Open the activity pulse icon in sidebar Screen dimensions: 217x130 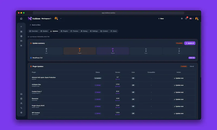pyautogui.click(x=21, y=108)
